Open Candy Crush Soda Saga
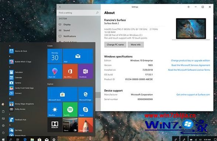Screen dimensions: 217x141 (21, 88)
